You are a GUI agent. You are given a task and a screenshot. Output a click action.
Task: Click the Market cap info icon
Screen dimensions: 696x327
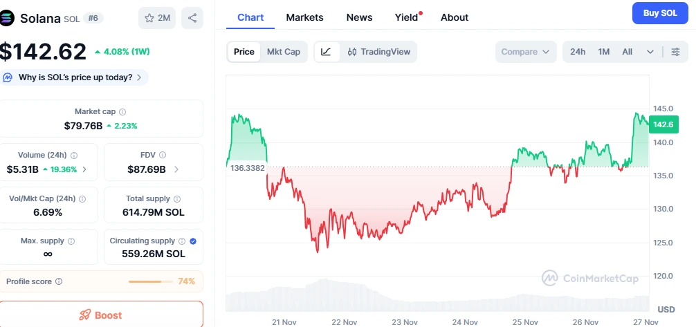[x=122, y=112]
